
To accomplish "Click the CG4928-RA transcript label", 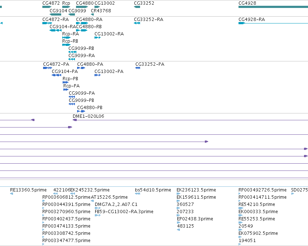I will point(252,20).
